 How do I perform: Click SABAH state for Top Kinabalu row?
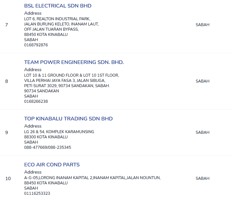(202, 132)
